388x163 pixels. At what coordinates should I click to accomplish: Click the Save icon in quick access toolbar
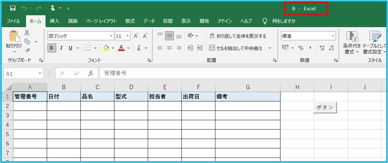[x=13, y=8]
